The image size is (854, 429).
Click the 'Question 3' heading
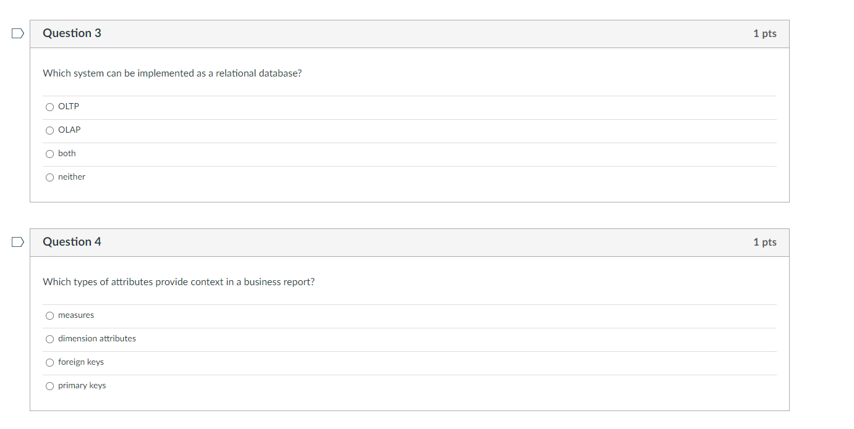click(72, 33)
